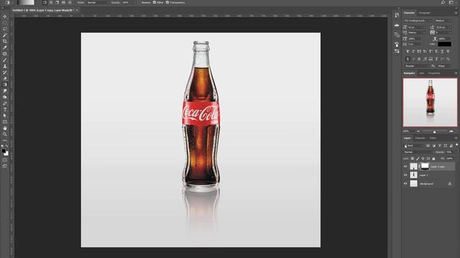
Task: Click the gradient preview bar
Action: (x=26, y=2)
